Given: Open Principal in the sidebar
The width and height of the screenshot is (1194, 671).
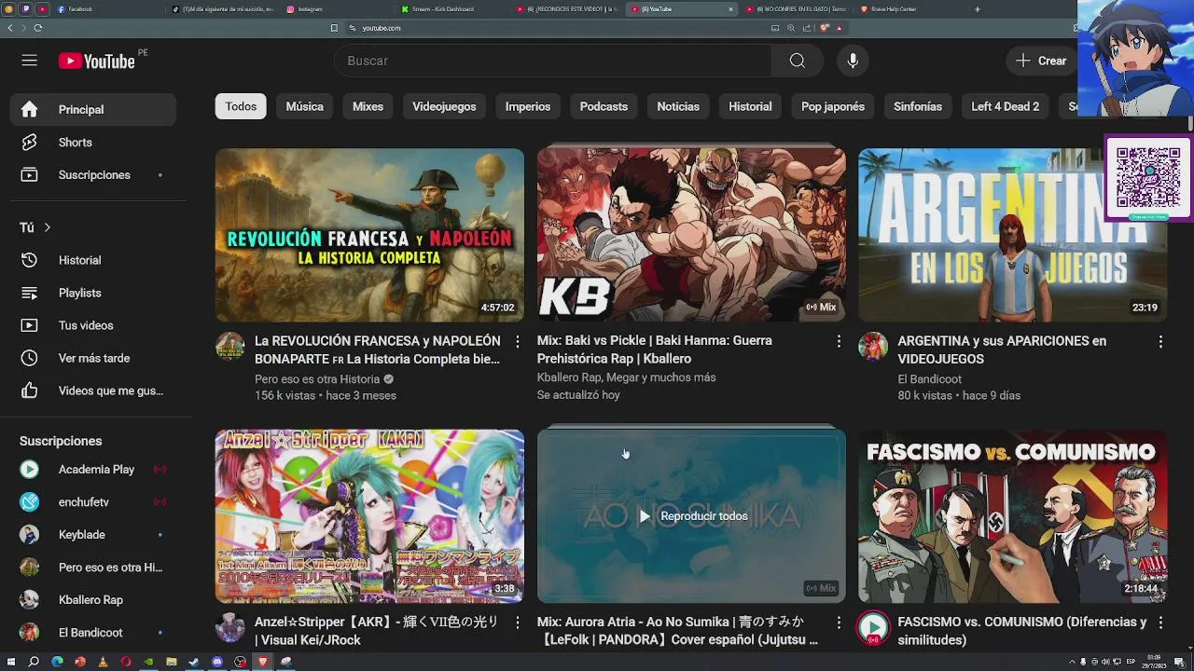Looking at the screenshot, I should tap(92, 109).
